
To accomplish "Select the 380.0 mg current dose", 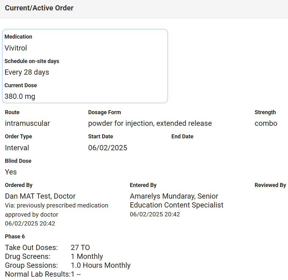I will pyautogui.click(x=20, y=97).
